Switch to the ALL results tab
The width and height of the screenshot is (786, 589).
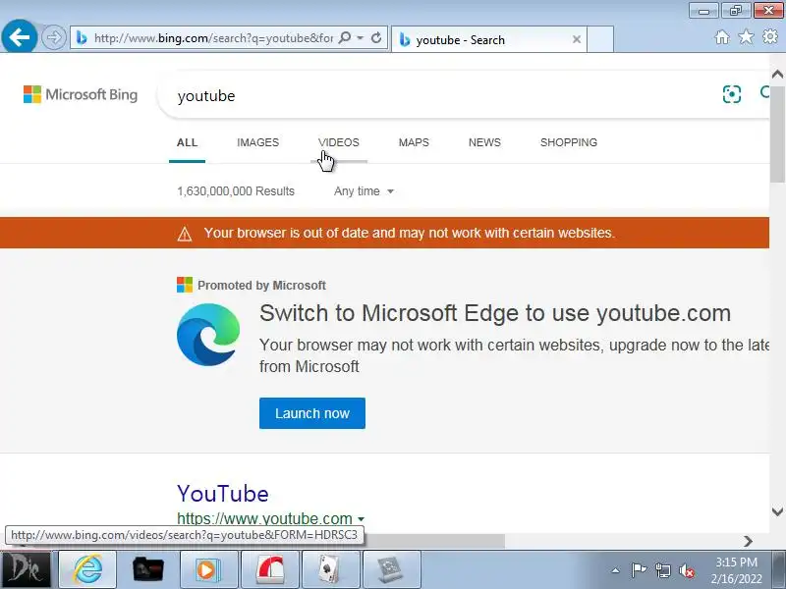pos(187,142)
